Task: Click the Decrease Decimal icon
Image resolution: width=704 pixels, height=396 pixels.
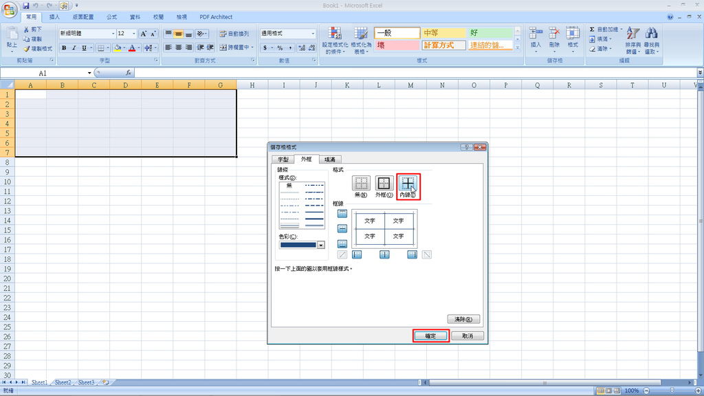Action: (x=311, y=47)
